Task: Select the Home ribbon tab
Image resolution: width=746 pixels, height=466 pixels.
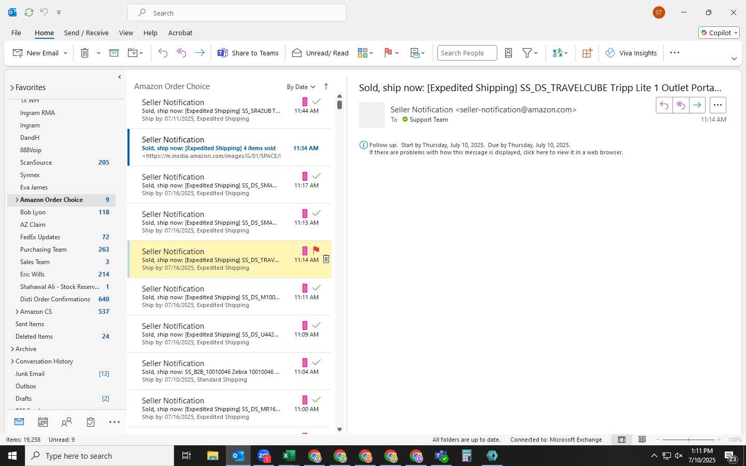Action: (x=44, y=33)
